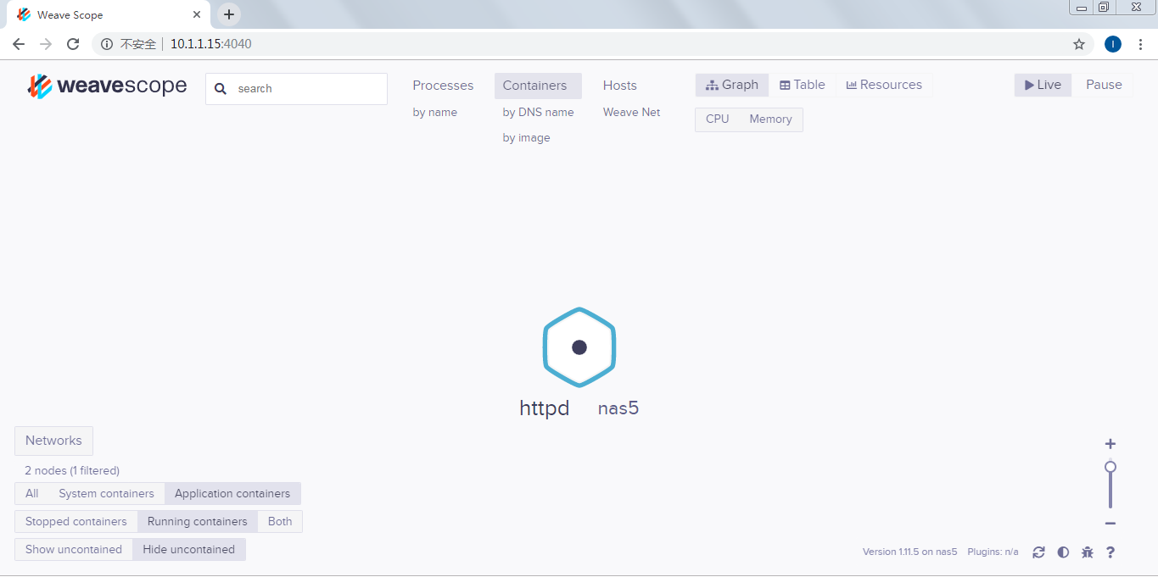Click the Weave Scope tab title
The image size is (1158, 577).
coord(70,15)
